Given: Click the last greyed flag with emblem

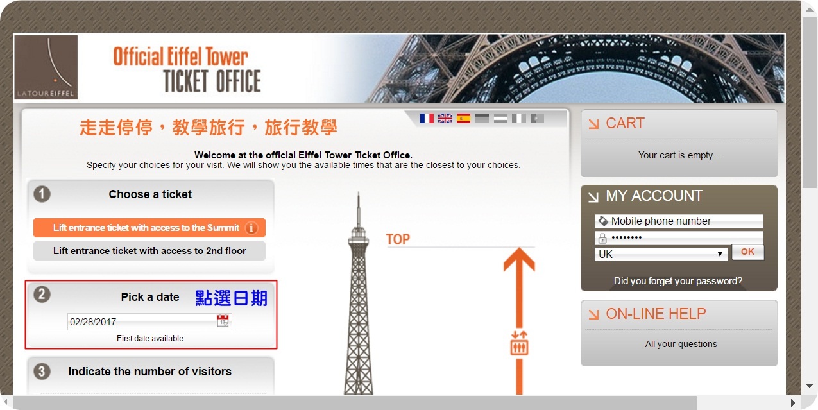Looking at the screenshot, I should (537, 119).
